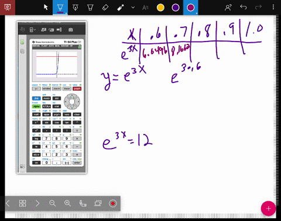281x221 pixels.
Task: Click the calculator vars key
Action: point(67,115)
